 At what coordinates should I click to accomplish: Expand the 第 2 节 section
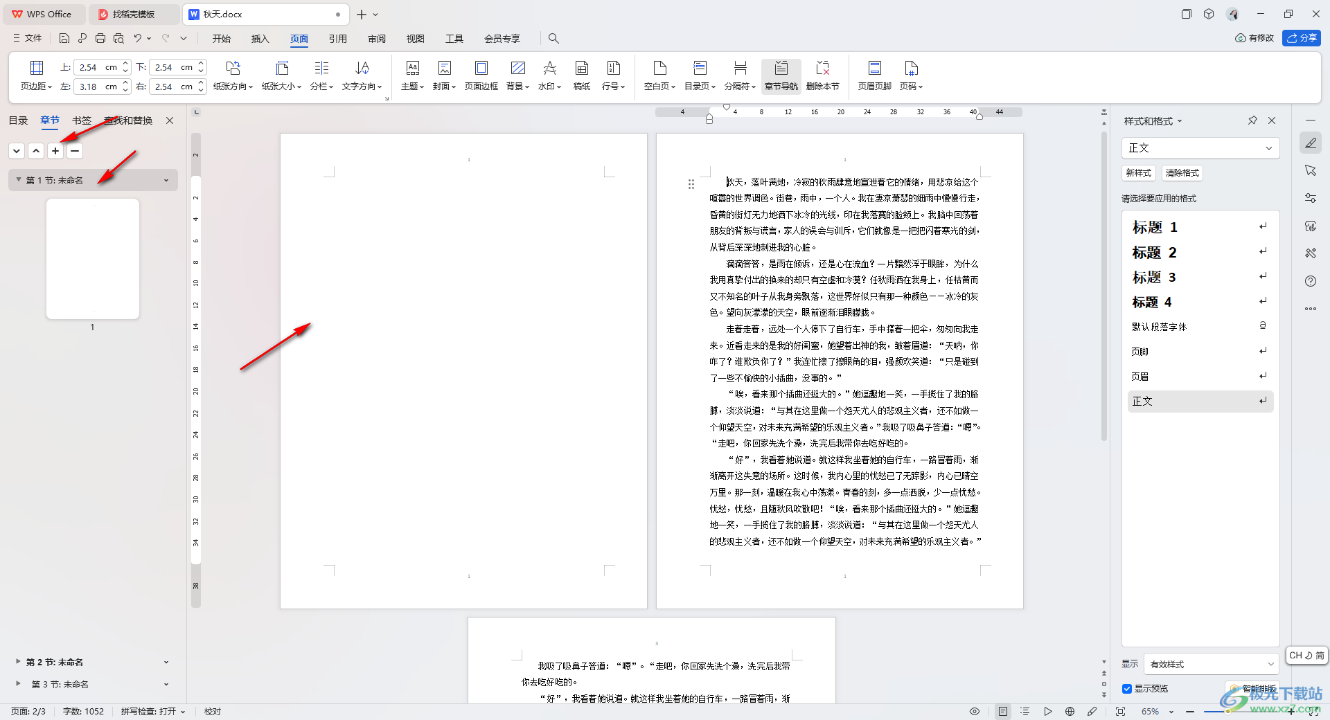click(x=18, y=662)
